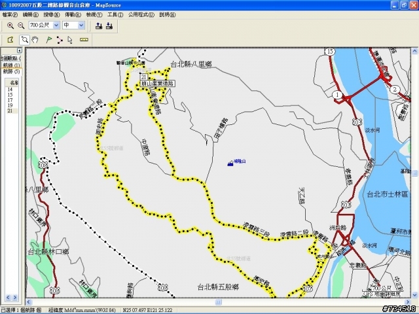Select the map selection tool icon
419x314 pixels.
10,40
